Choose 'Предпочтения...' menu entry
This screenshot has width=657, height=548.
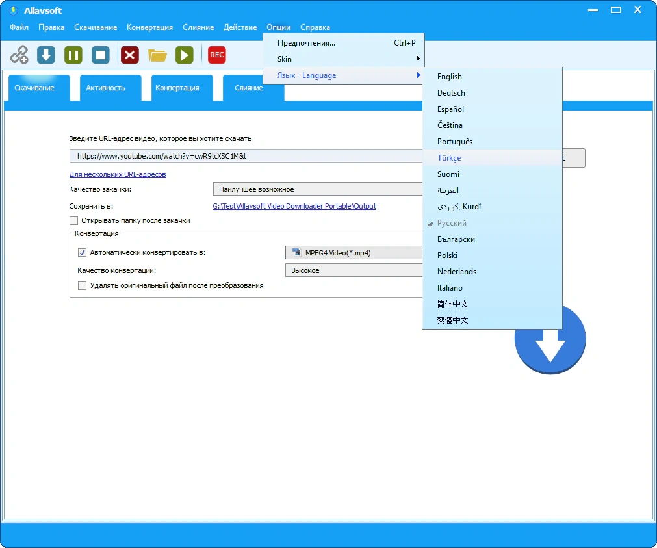[344, 43]
